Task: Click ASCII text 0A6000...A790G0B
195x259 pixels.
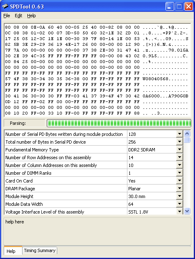Action: (166, 96)
